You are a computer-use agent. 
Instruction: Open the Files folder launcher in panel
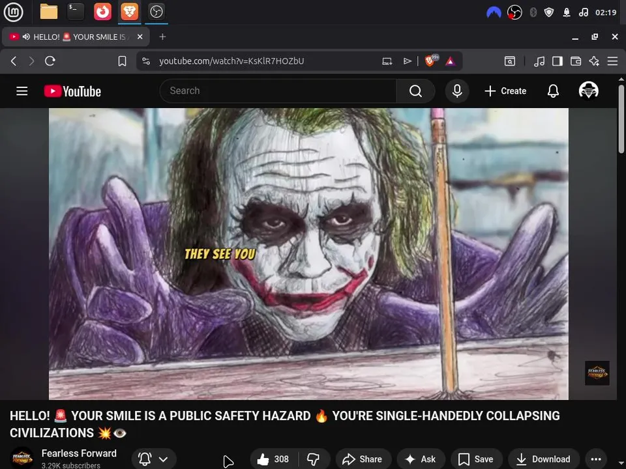click(x=49, y=12)
